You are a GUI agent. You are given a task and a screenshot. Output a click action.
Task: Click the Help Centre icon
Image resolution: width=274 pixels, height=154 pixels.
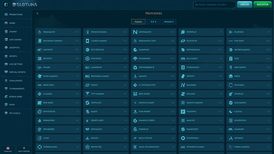[x=24, y=148]
